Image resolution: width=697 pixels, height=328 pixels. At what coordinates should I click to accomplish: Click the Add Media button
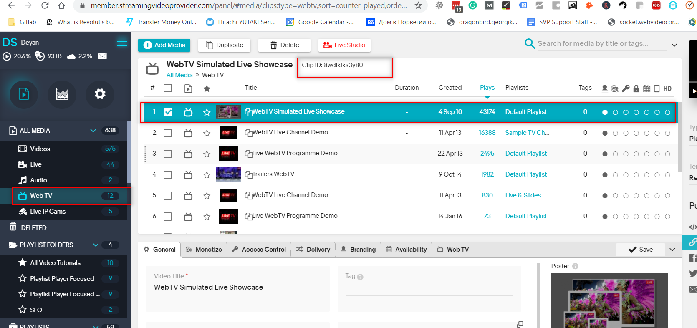coord(164,45)
